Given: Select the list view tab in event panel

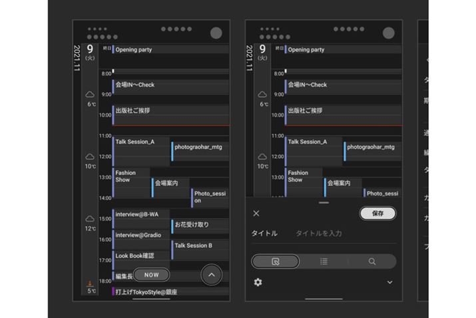Looking at the screenshot, I should (324, 261).
